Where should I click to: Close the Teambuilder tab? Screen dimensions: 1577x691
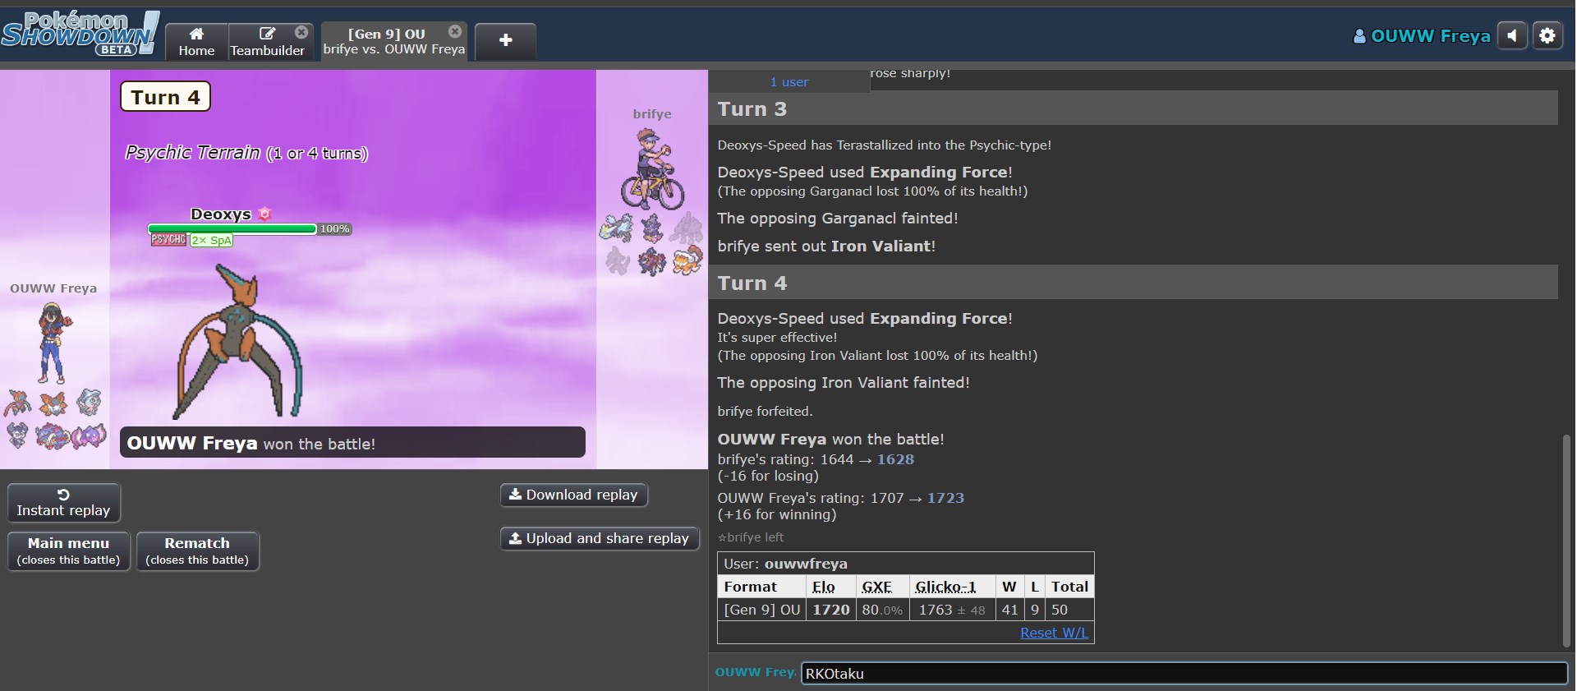(301, 32)
